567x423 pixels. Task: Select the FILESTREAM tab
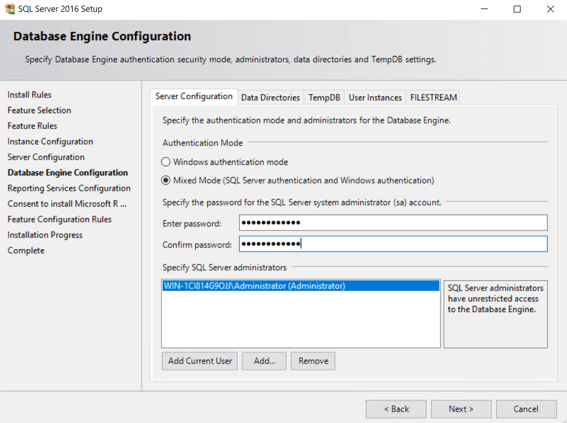[x=433, y=97]
